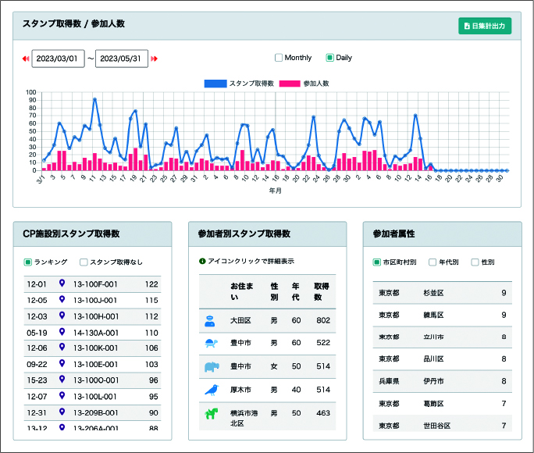Select the ランキング option
This screenshot has height=453, width=534.
(x=28, y=262)
